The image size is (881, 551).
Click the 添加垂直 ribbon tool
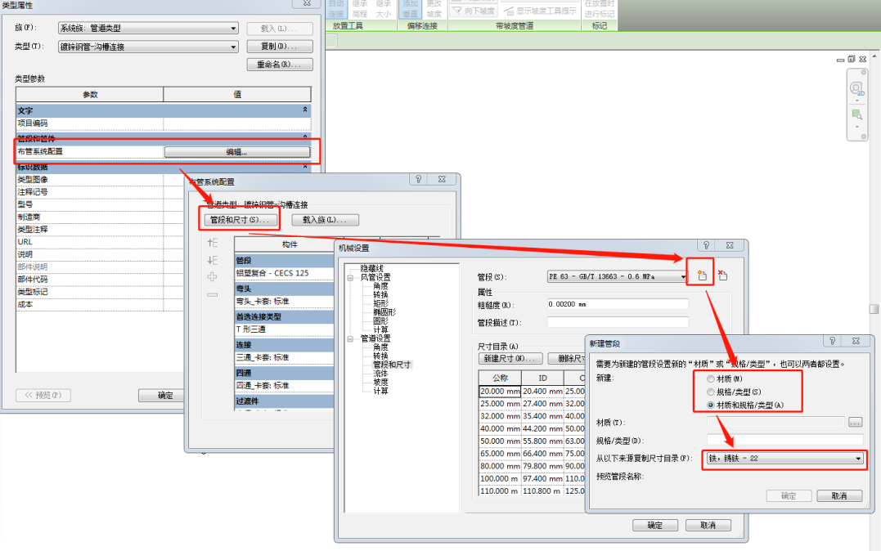point(410,8)
